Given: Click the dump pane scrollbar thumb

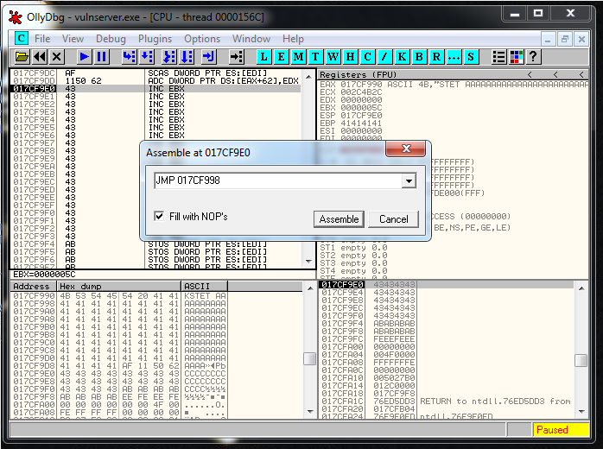Looking at the screenshot, I should (309, 358).
